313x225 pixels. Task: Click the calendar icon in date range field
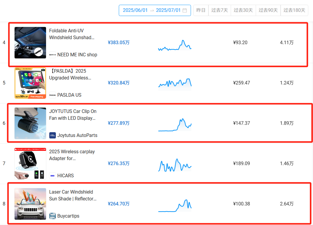coord(185,10)
